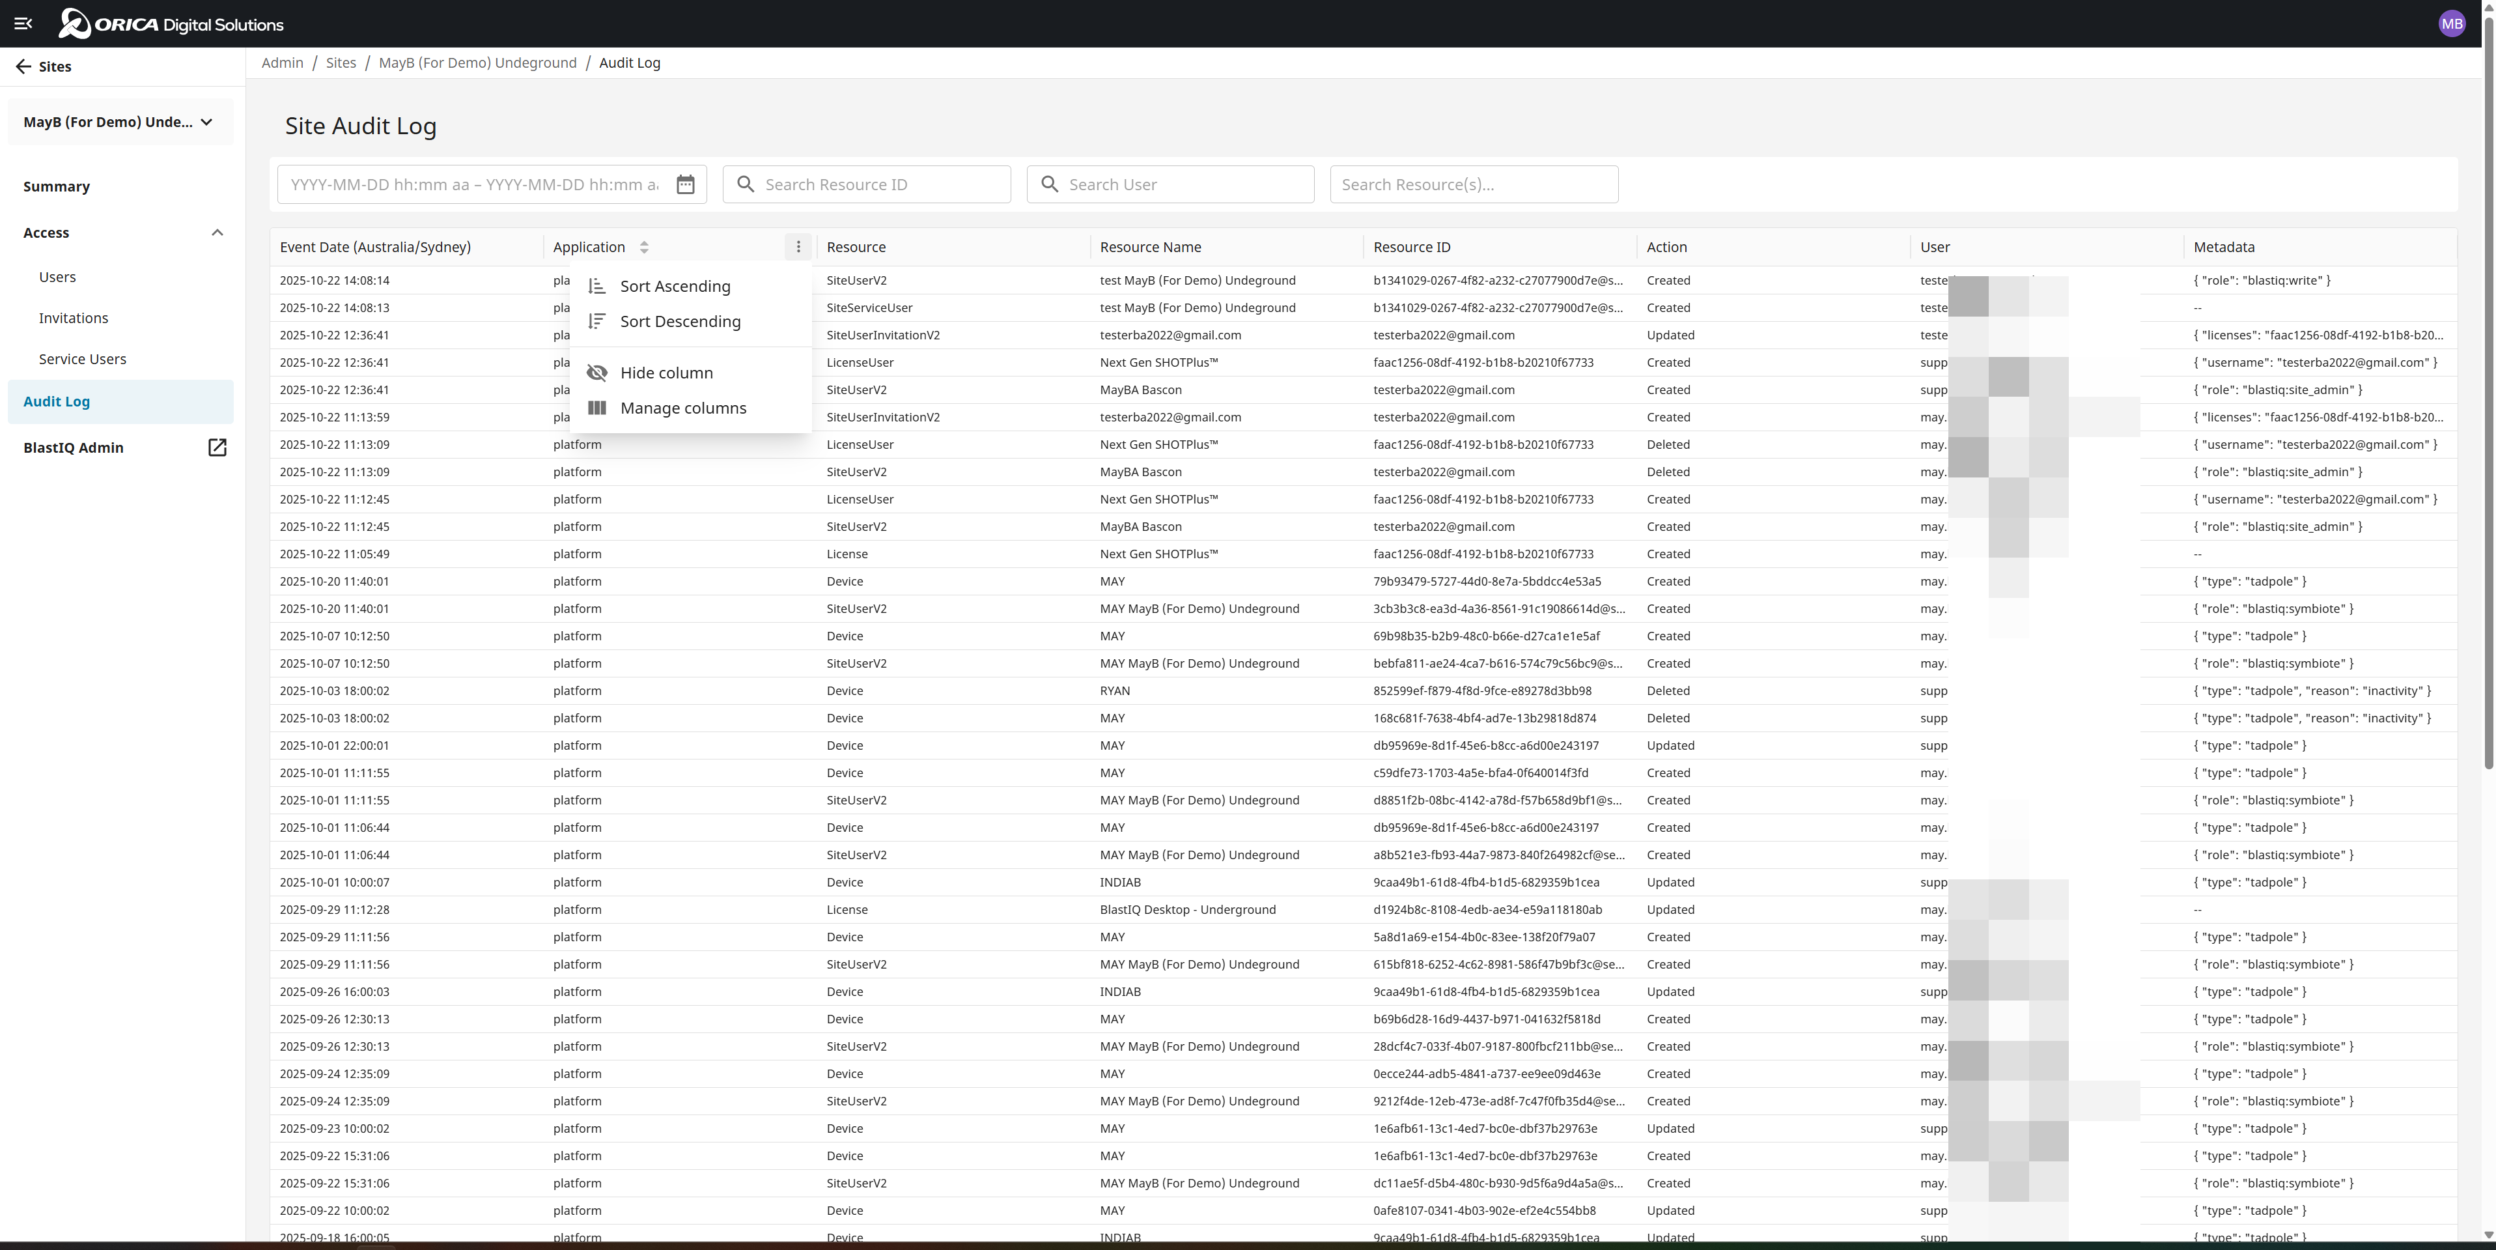Select Sort Ascending menu option
2496x1250 pixels.
tap(691, 287)
